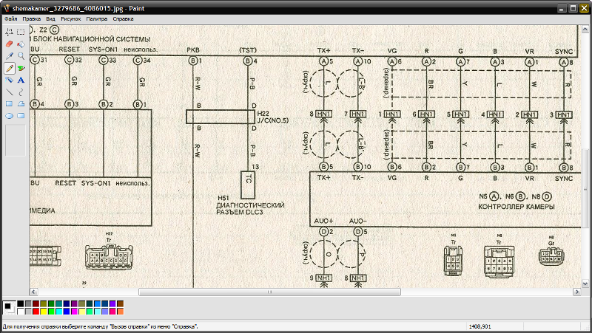
Task: Pick the straight Line tool
Action: 10,92
